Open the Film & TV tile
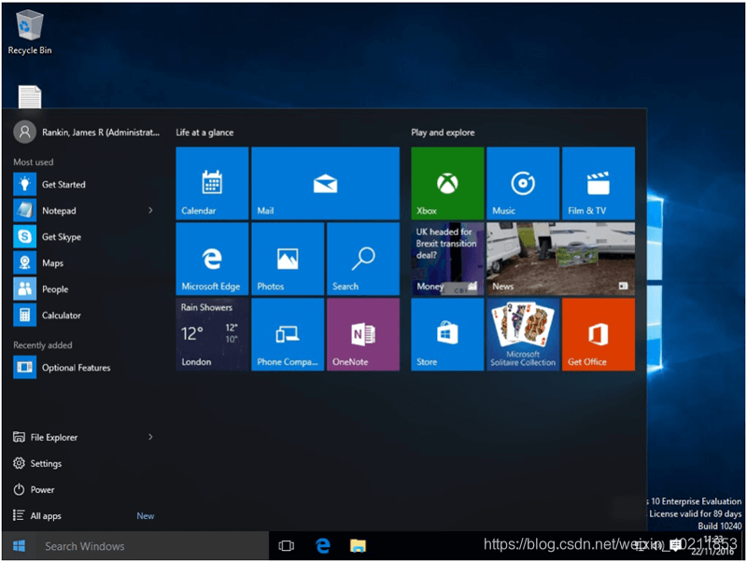Image resolution: width=747 pixels, height=562 pixels. (599, 183)
